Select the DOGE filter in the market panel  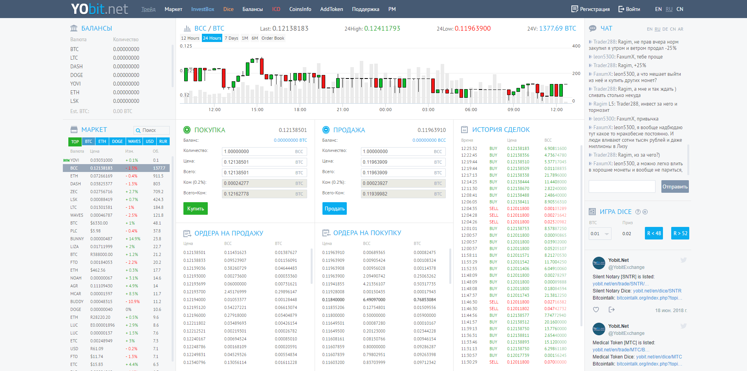tap(117, 141)
